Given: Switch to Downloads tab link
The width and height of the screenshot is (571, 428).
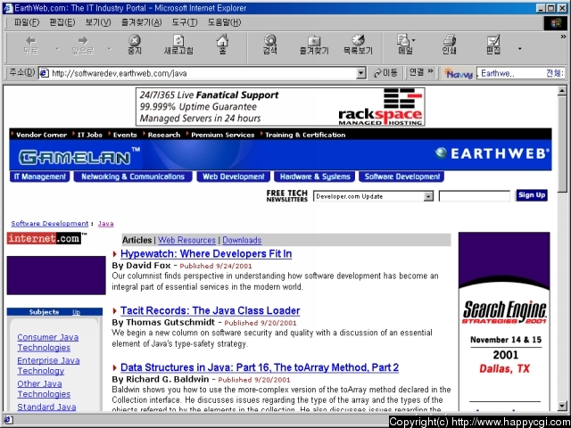Looking at the screenshot, I should click(242, 240).
